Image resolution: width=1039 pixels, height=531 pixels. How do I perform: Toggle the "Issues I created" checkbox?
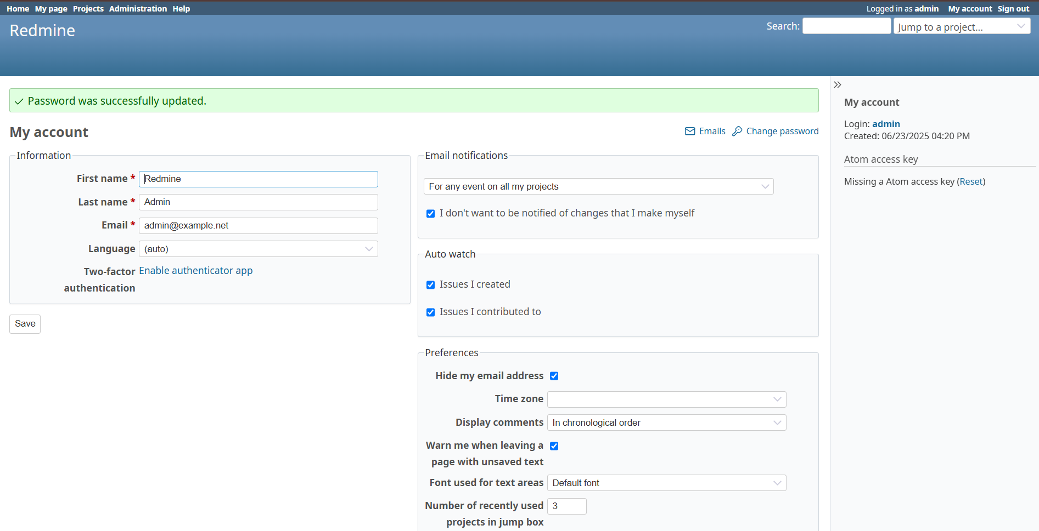click(x=430, y=285)
